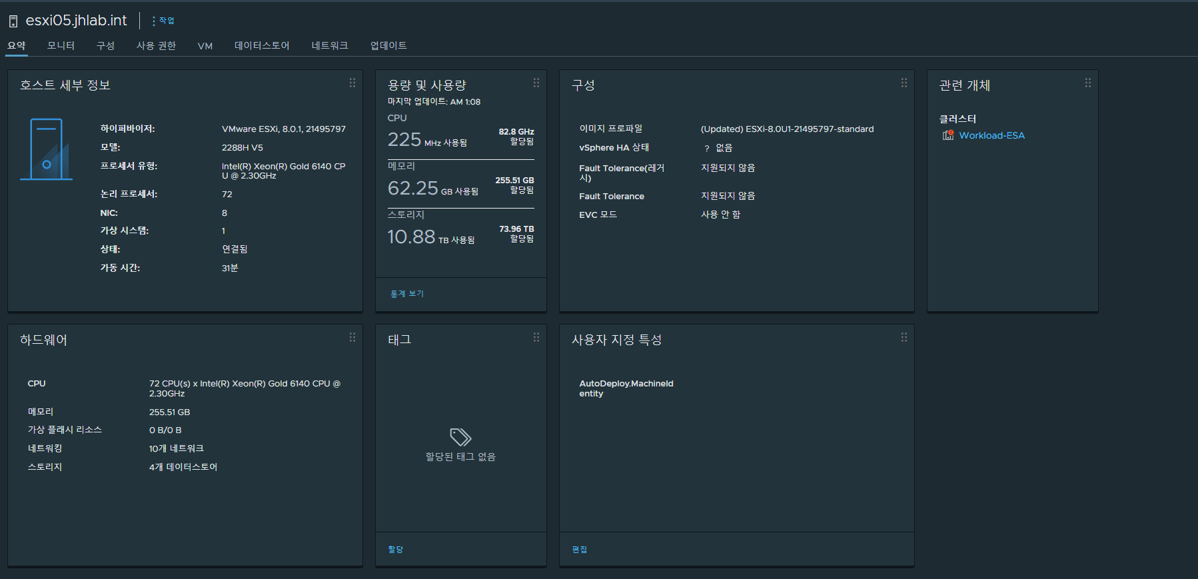1198x579 pixels.
Task: Click the 하드웨어 card drag handle
Action: [352, 337]
